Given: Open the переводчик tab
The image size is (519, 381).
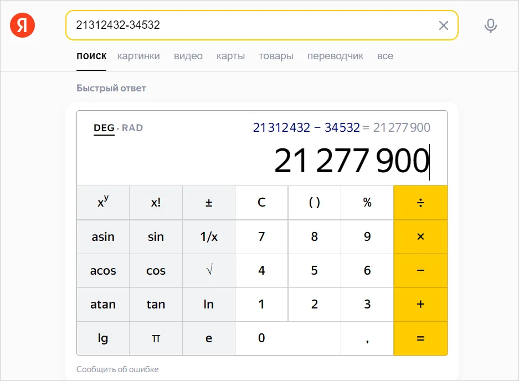Looking at the screenshot, I should 335,56.
